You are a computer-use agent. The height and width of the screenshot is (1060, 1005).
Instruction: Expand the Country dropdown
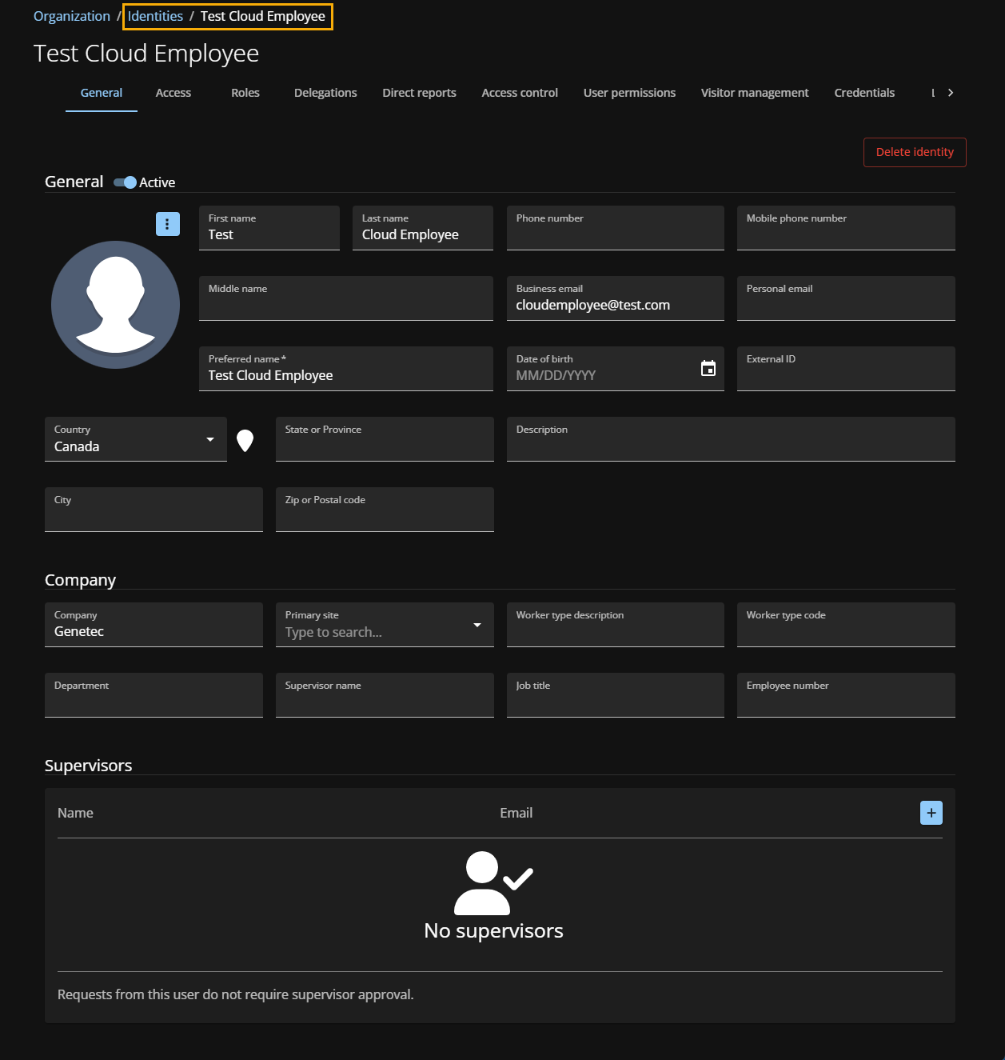point(210,439)
